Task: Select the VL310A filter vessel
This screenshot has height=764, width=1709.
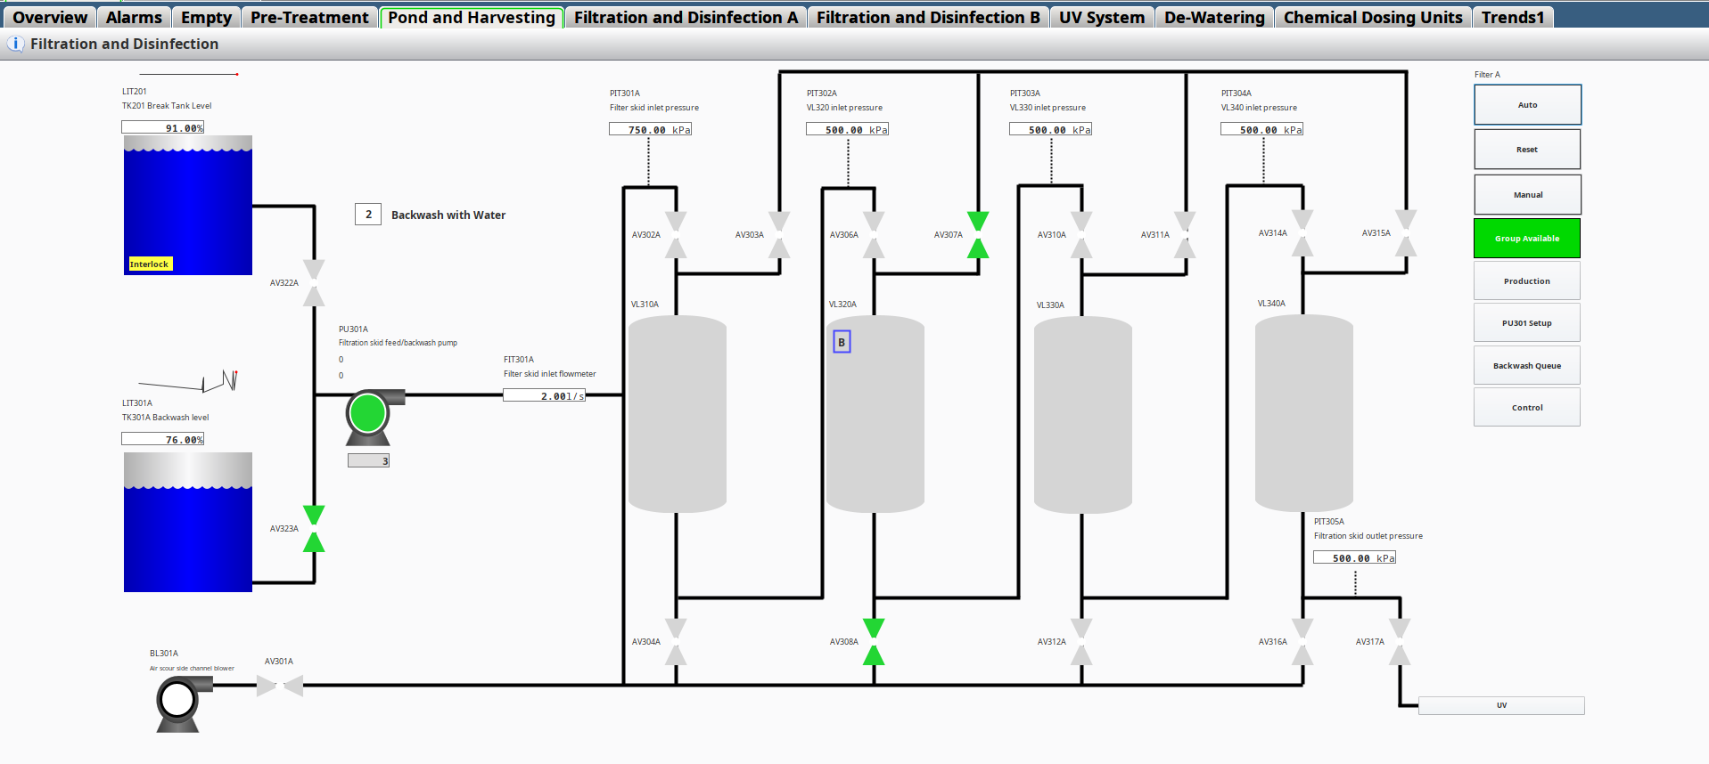Action: 678,414
